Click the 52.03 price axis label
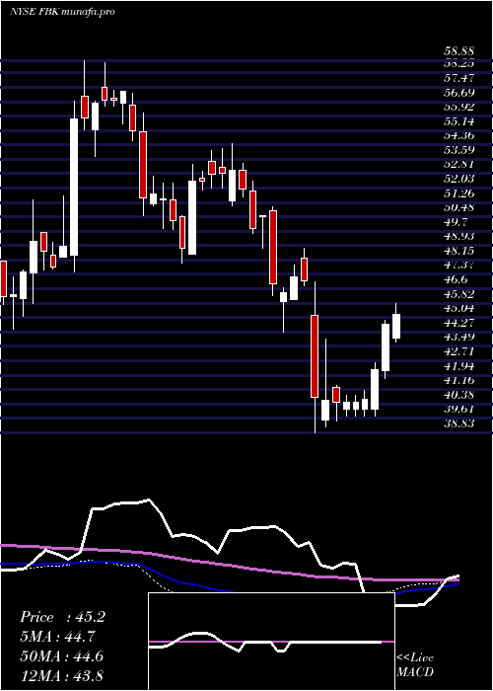 (x=458, y=179)
